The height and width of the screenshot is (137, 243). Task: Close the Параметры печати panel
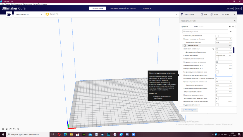coord(235,21)
